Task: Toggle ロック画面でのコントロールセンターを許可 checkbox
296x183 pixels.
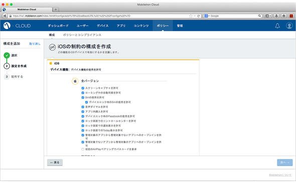Action: pyautogui.click(x=83, y=121)
